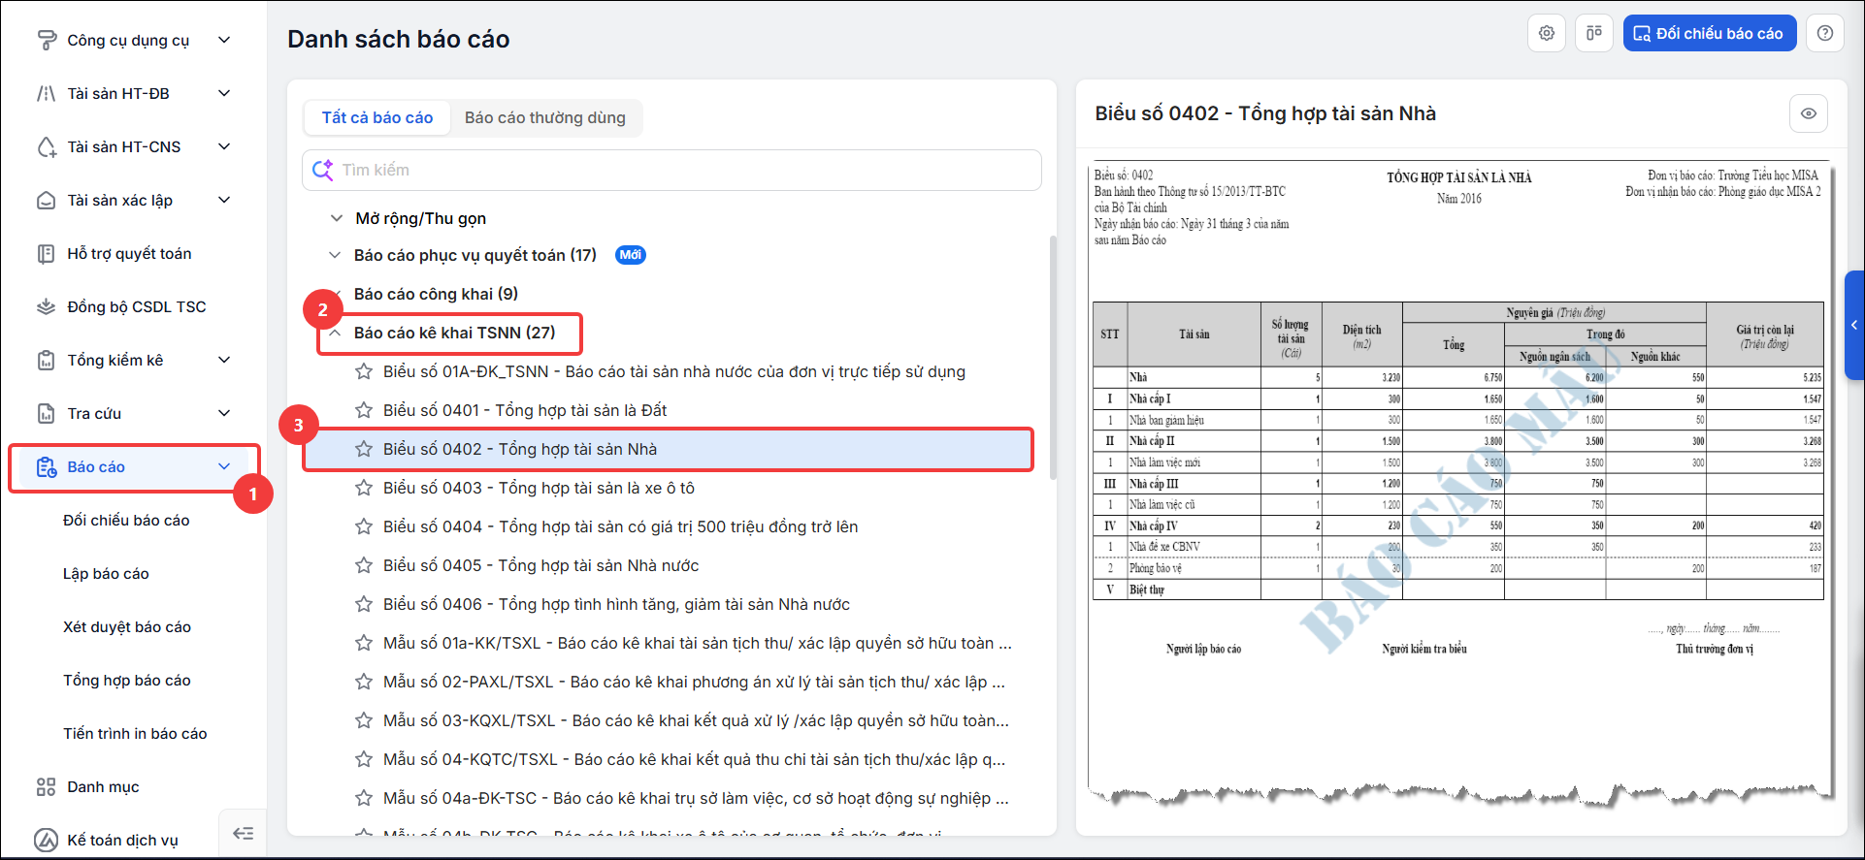Screen dimensions: 1865x860
Task: Click the Tài sản HT-CNS water drop icon
Action: [46, 146]
